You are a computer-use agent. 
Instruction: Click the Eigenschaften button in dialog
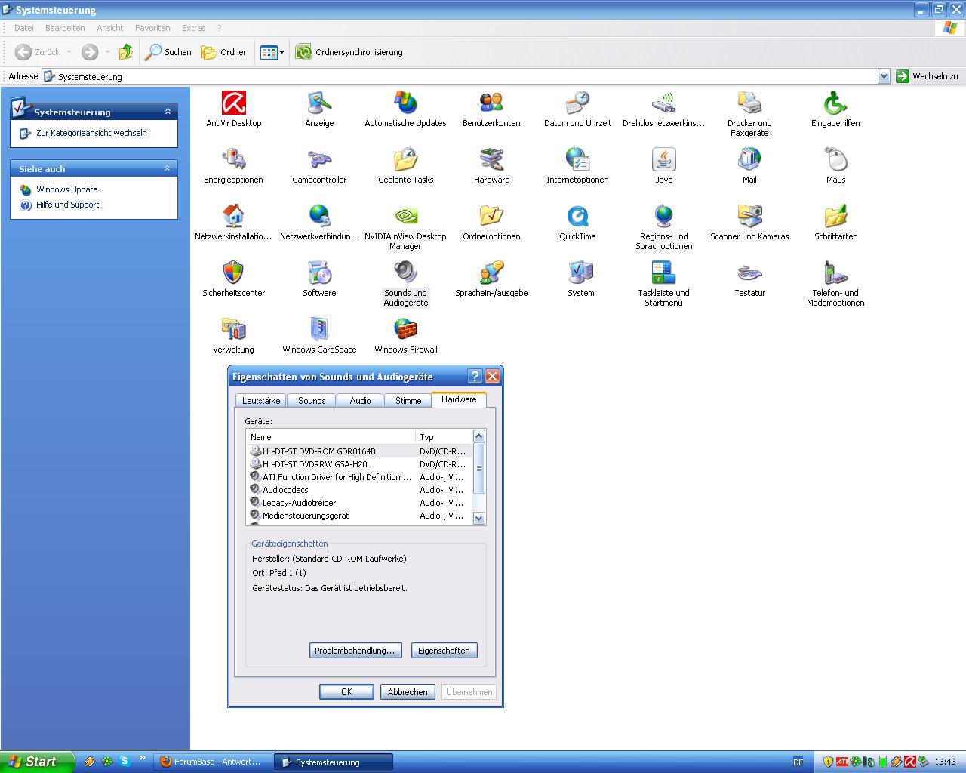(x=444, y=651)
